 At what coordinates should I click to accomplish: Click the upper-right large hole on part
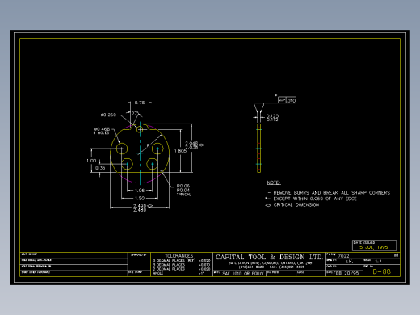[157, 149]
